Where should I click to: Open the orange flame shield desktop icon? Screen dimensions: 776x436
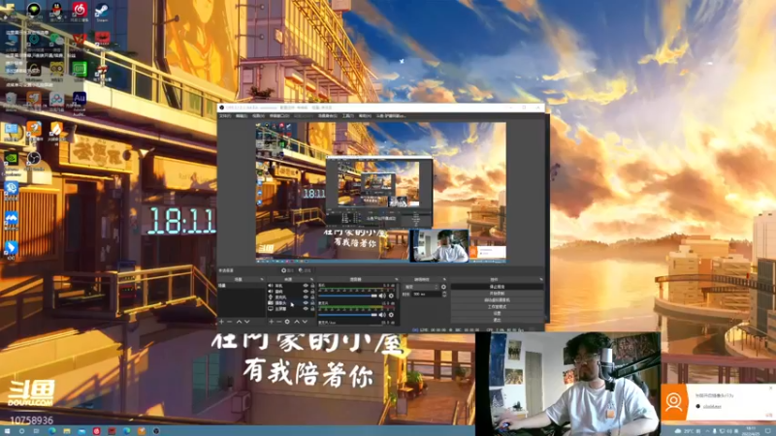(x=57, y=128)
